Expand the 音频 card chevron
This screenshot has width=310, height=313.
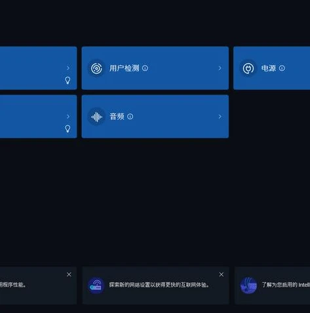pyautogui.click(x=220, y=117)
